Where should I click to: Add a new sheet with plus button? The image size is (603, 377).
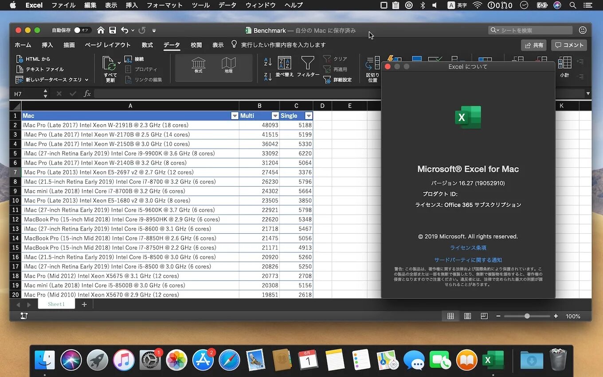84,304
